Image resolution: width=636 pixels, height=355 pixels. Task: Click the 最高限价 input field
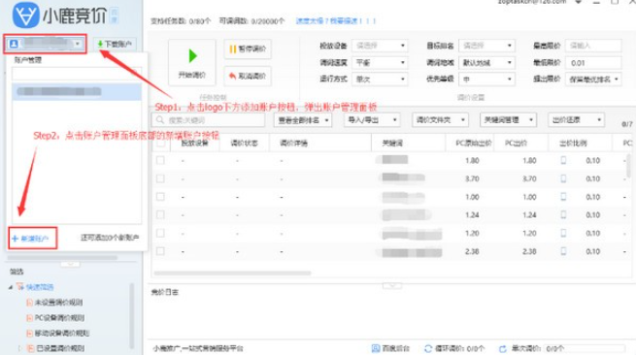(593, 46)
